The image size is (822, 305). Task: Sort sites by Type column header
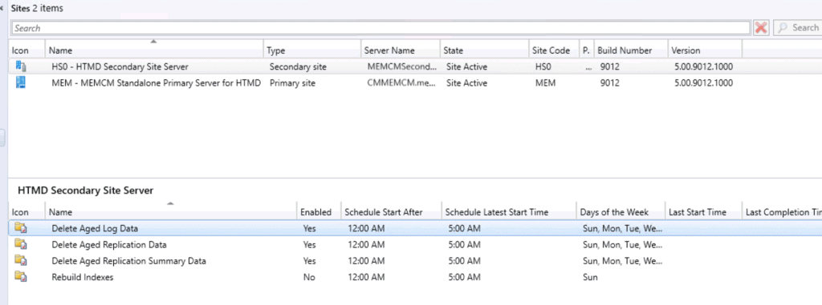(x=312, y=50)
